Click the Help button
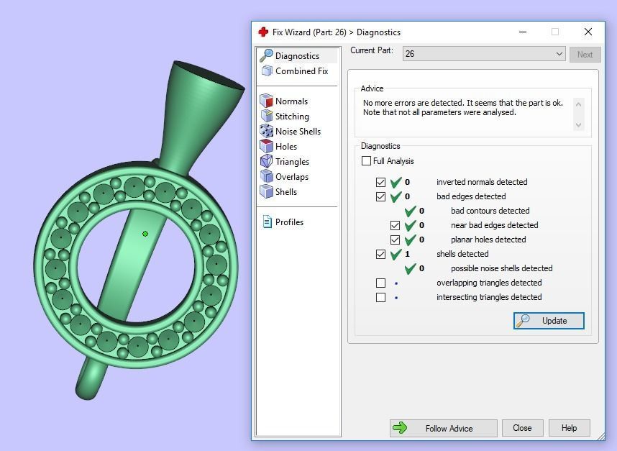 (569, 428)
